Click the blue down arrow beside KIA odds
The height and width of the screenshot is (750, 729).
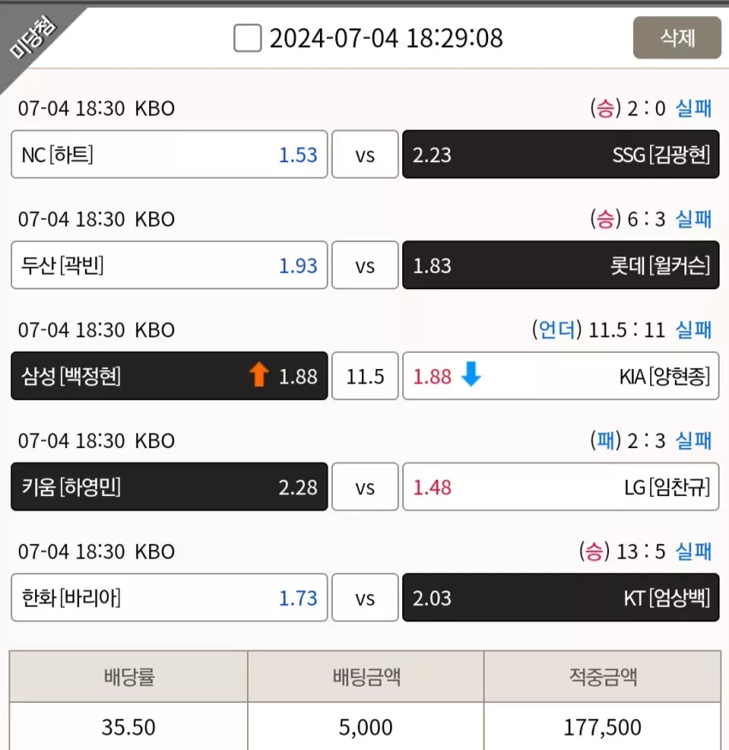[x=471, y=374]
